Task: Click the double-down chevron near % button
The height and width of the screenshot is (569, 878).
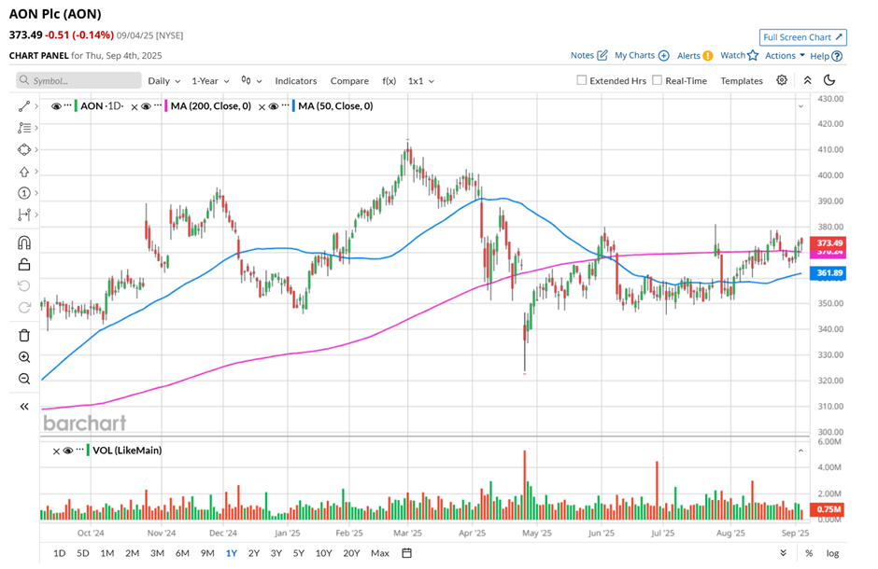Action: tap(784, 553)
